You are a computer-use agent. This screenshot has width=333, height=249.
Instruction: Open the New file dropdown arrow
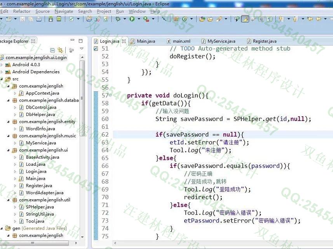tap(15, 19)
